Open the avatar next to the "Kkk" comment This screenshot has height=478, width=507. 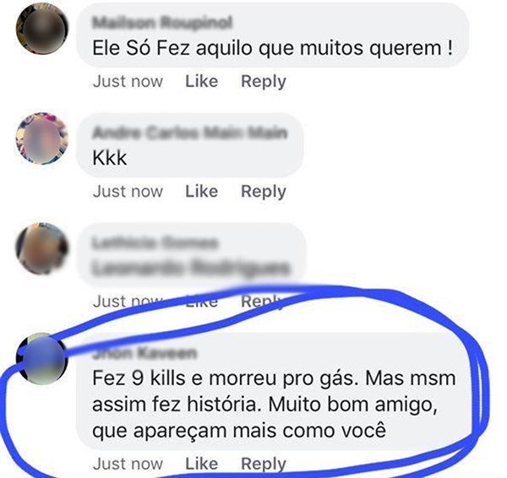[x=42, y=139]
